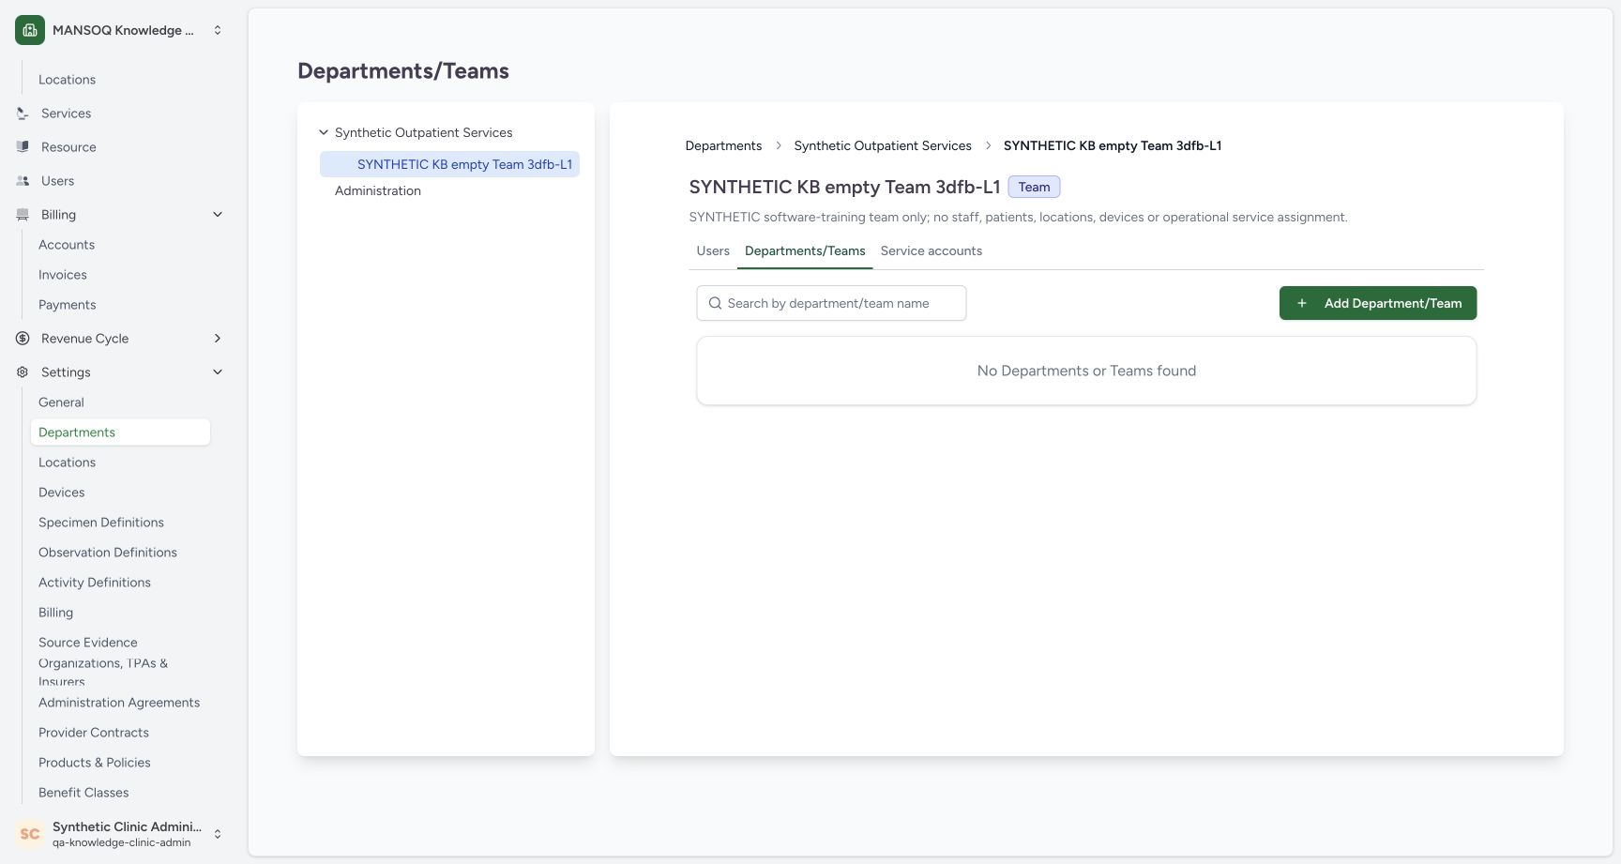The width and height of the screenshot is (1621, 864).
Task: Click the Services icon in the sidebar
Action: pyautogui.click(x=23, y=114)
